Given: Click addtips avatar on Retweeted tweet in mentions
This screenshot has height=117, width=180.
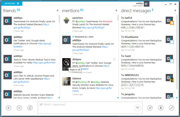Looking at the screenshot, I should tap(66, 40).
